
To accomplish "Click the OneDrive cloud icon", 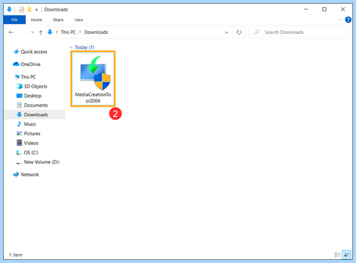I will click(x=16, y=64).
